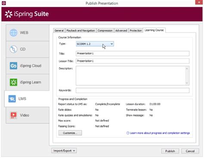204x158 pixels.
Task: Switch to the General tab
Action: 59,31
